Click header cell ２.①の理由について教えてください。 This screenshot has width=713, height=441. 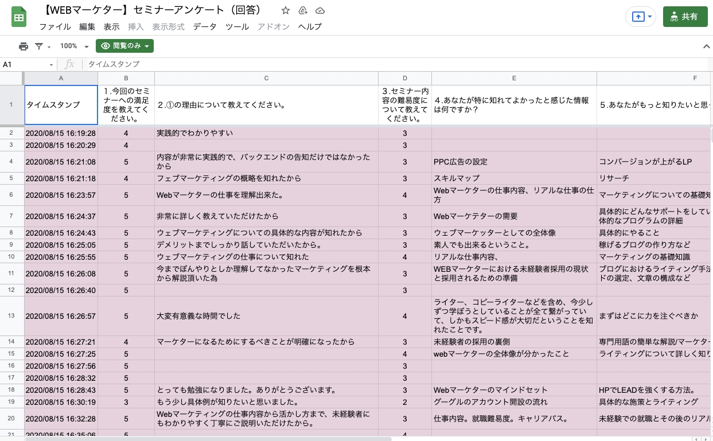click(x=266, y=105)
